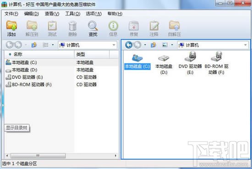Open right pane navigation history dropdown arrow
The width and height of the screenshot is (252, 169).
click(145, 45)
